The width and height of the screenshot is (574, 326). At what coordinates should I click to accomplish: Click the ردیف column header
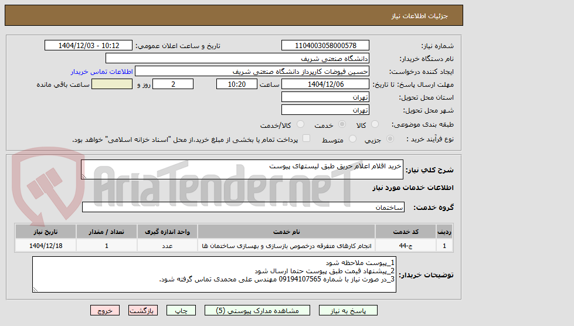tap(444, 232)
